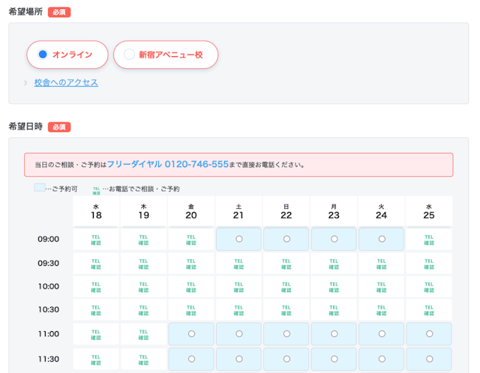
Task: Click the 09:30 time row label
Action: pos(48,263)
